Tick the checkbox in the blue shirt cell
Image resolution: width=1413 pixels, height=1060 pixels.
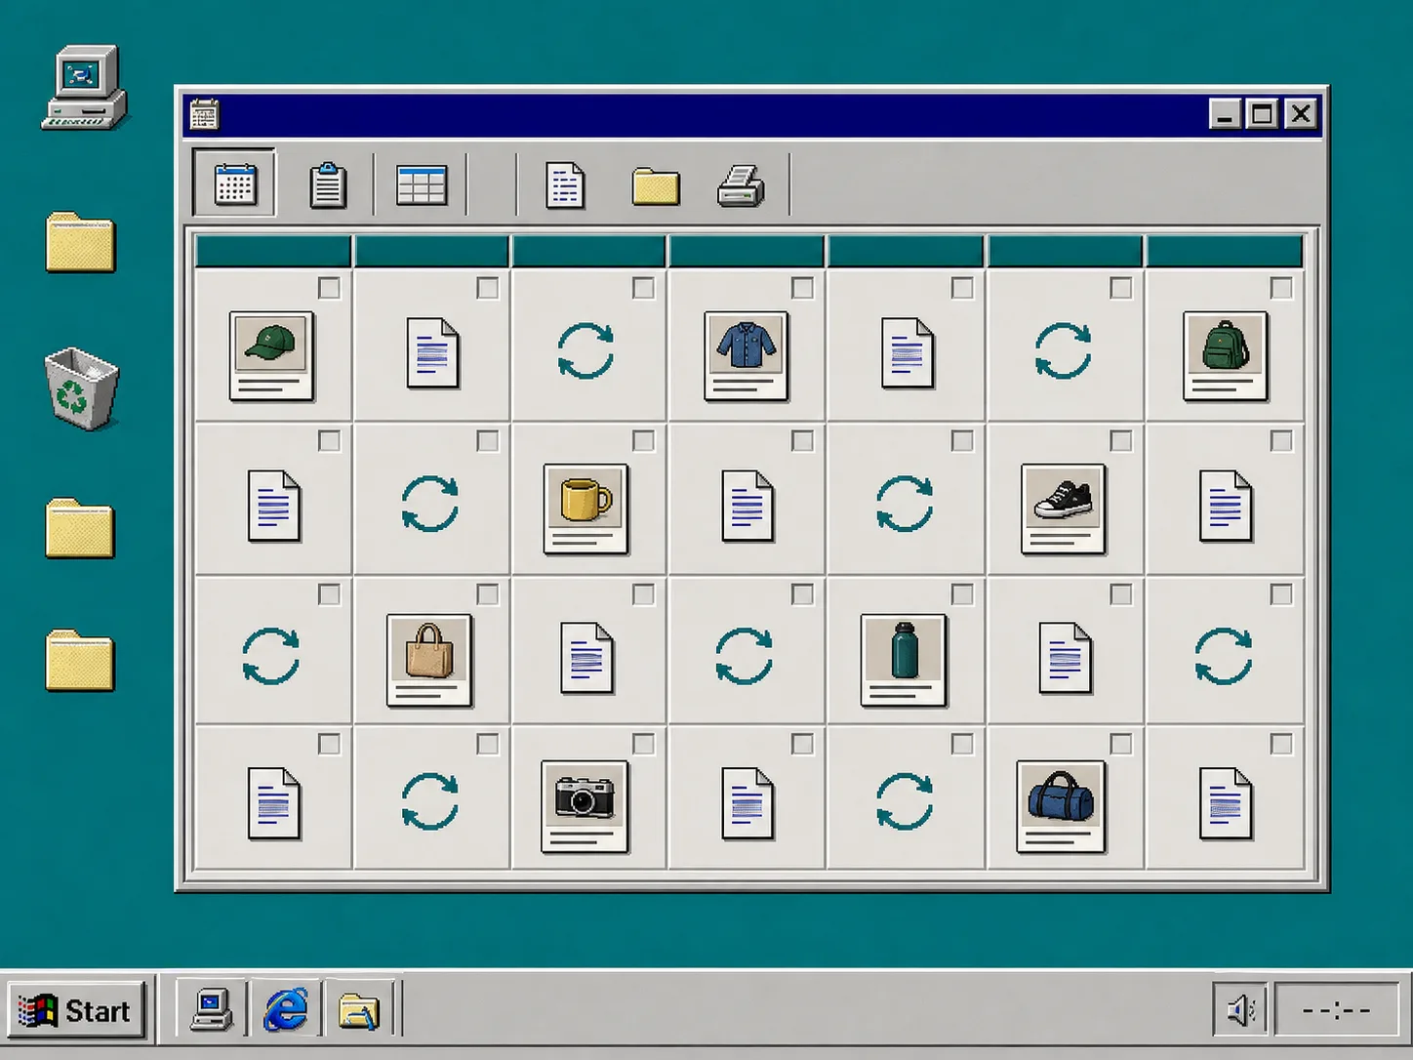click(802, 288)
